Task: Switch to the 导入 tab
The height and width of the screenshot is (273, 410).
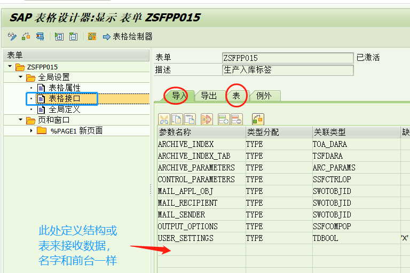Action: [179, 96]
